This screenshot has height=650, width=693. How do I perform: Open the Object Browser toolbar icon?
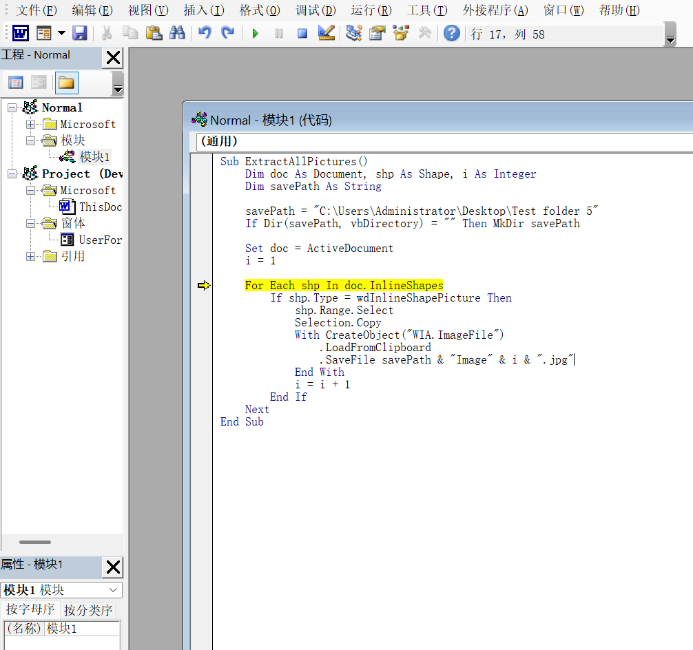click(401, 33)
